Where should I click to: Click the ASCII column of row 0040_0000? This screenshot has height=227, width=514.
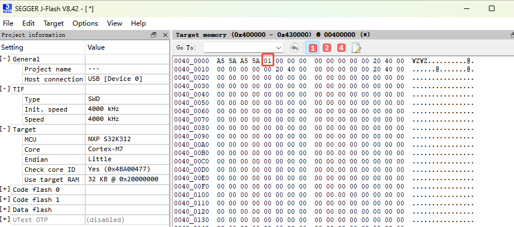click(443, 61)
